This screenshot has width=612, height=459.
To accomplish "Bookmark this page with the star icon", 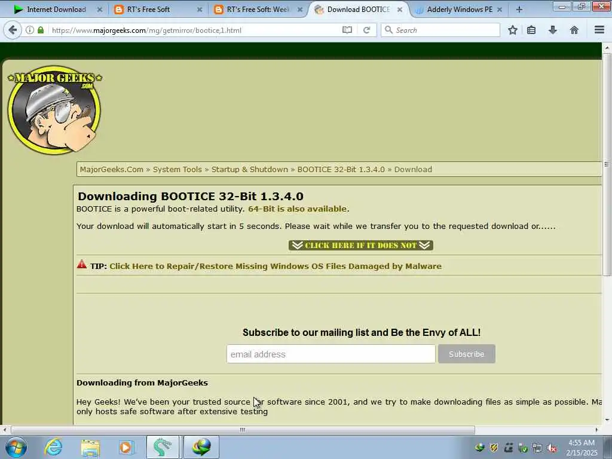I will tap(513, 30).
